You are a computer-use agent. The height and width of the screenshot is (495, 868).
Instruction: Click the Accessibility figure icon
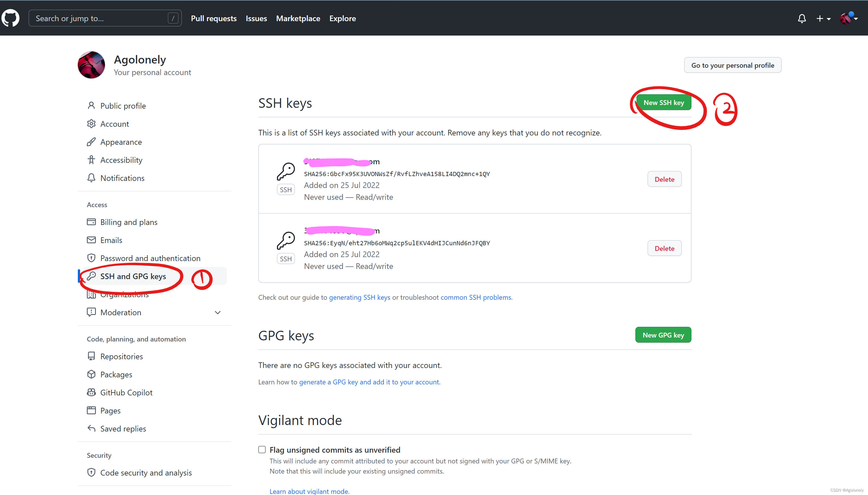(91, 159)
